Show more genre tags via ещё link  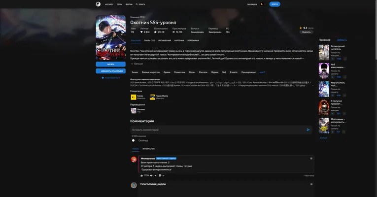click(262, 72)
